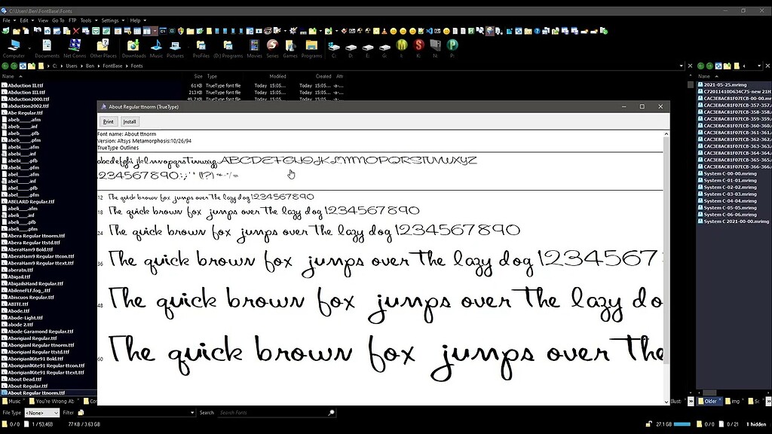Click the Computer shortcut icon on the toolbar
The image size is (772, 434).
pyautogui.click(x=15, y=45)
